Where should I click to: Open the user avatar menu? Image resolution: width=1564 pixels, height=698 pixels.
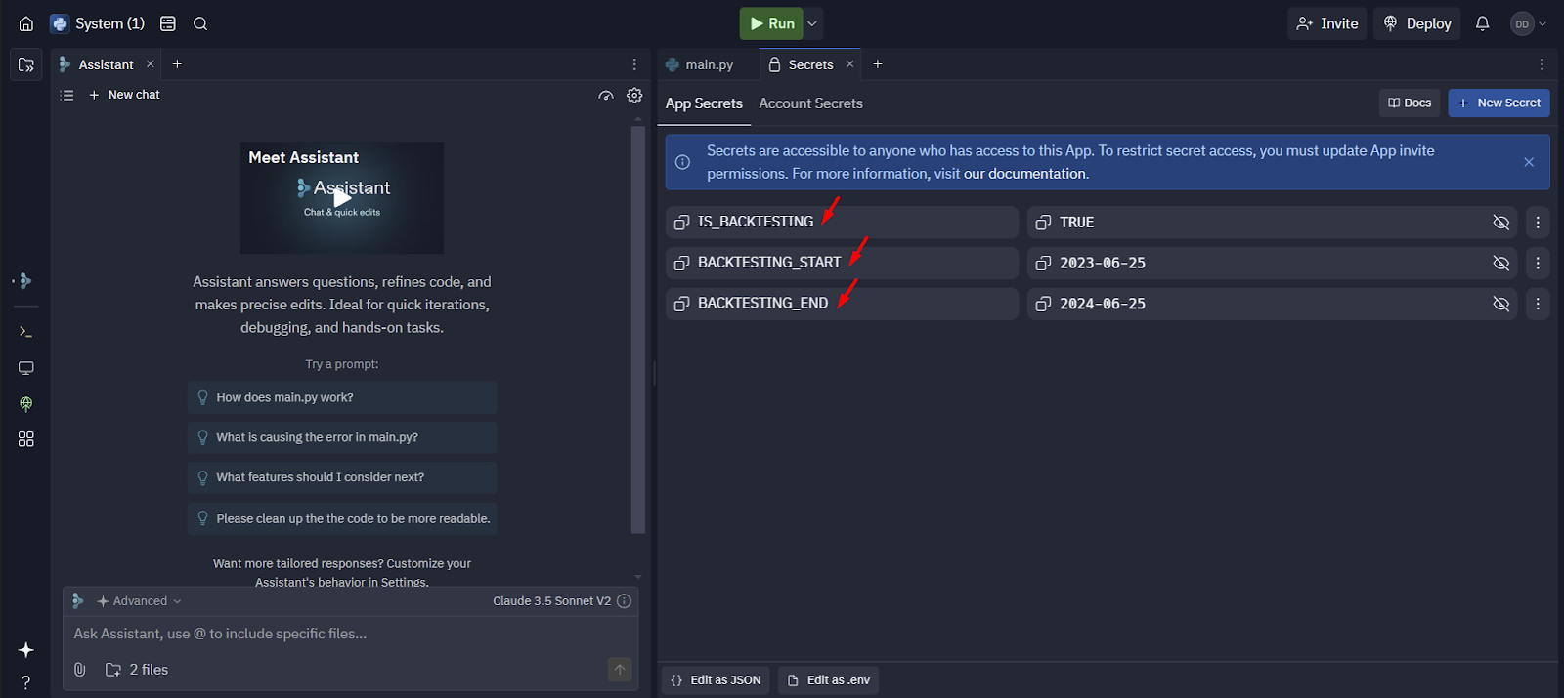(1529, 23)
